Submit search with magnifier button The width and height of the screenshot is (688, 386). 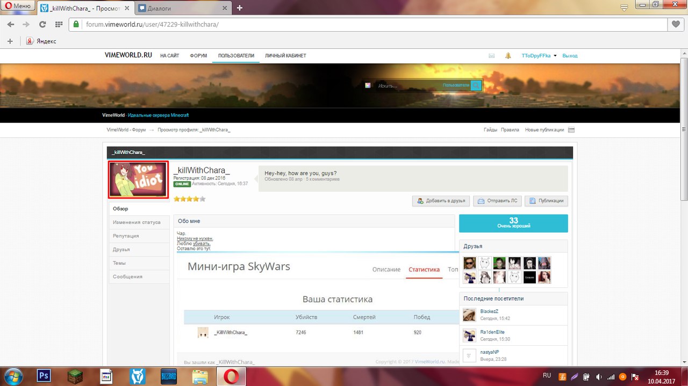(x=476, y=85)
